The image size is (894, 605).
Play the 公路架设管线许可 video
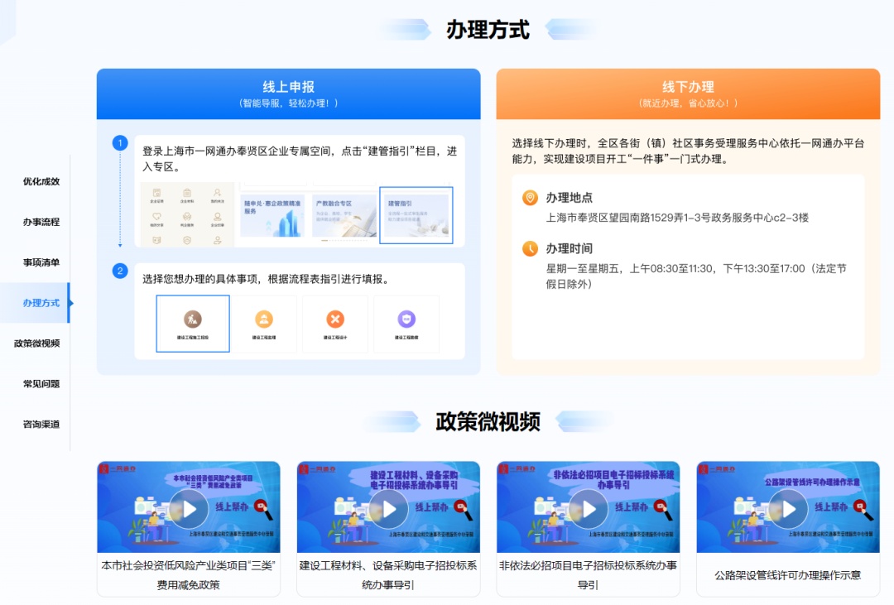coord(789,509)
